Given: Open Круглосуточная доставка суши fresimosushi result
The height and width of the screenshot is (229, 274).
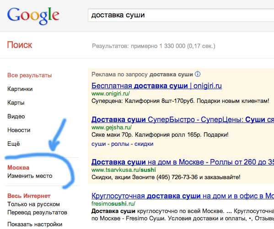Looking at the screenshot, I should 183,196.
